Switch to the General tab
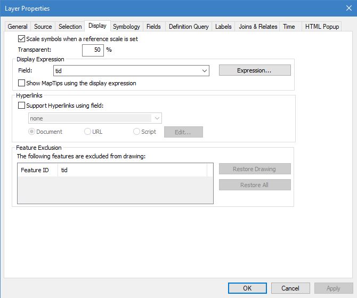 pos(18,27)
